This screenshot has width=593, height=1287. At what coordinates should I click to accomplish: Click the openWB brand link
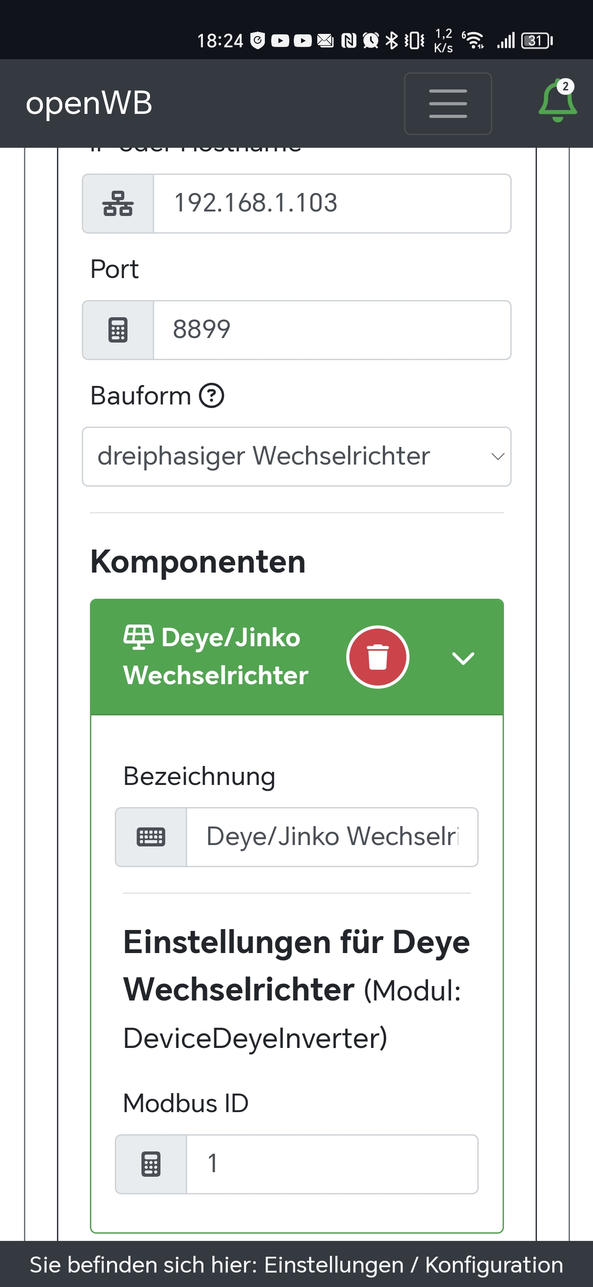pyautogui.click(x=89, y=103)
